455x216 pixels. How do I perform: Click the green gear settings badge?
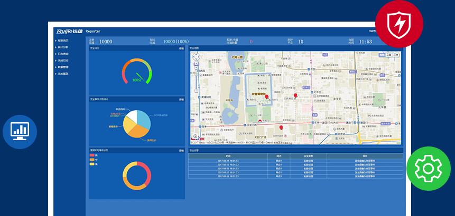click(x=428, y=169)
